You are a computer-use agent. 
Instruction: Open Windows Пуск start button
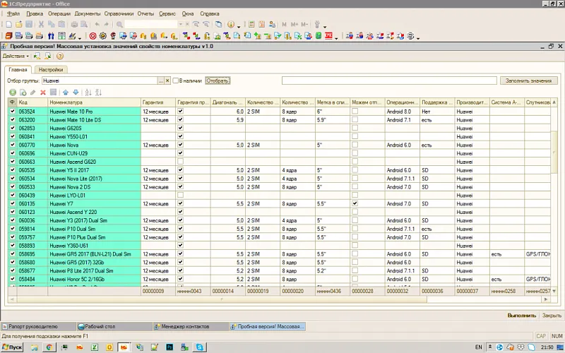tap(12, 347)
